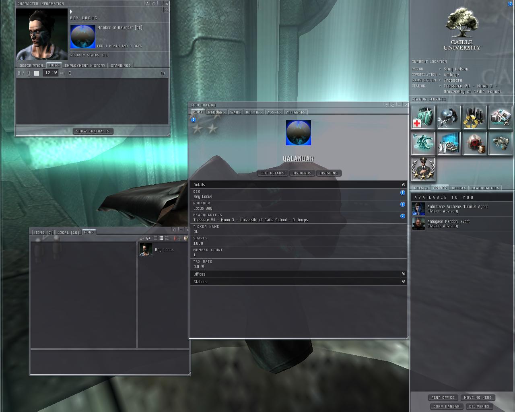
Task: Click the info icon at top-right of station panel
Action: click(510, 4)
